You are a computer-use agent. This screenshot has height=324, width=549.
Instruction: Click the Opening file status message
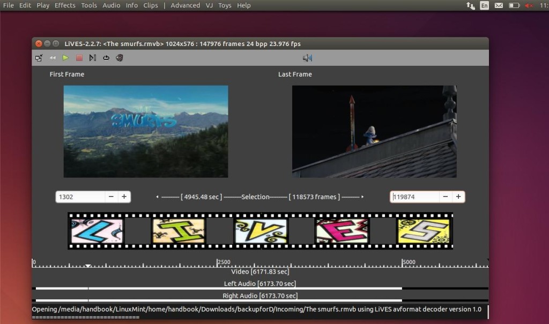[x=257, y=310]
